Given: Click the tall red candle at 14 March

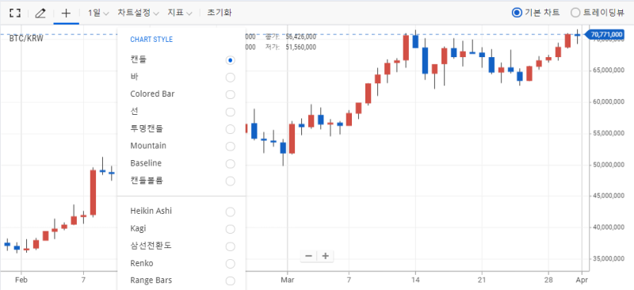Looking at the screenshot, I should (406, 48).
